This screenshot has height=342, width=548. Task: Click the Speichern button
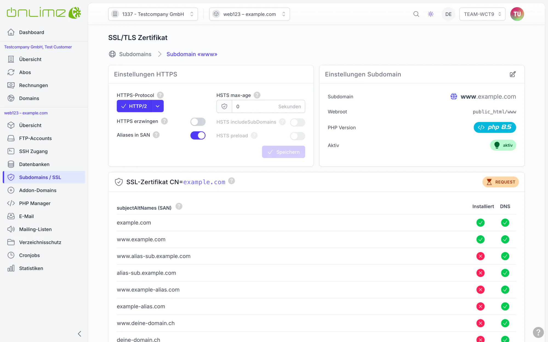click(x=283, y=152)
